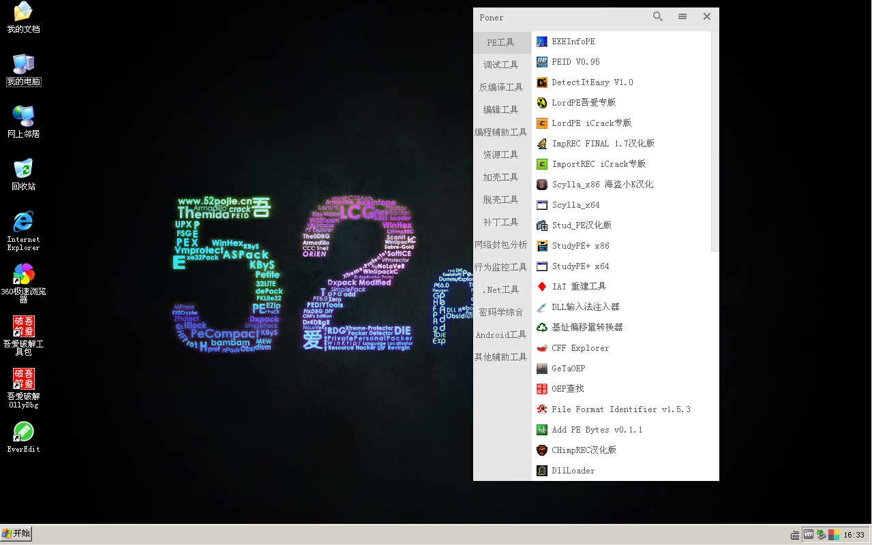This screenshot has height=545, width=872.
Task: Click the LordPE吾爱专版 radiation icon
Action: pyautogui.click(x=542, y=103)
